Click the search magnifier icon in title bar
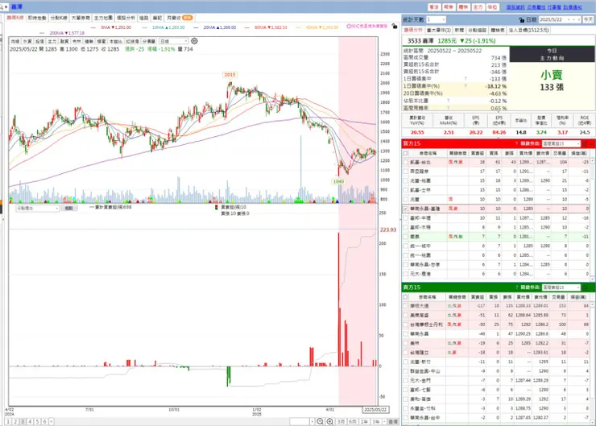This screenshot has height=426, width=596. tap(3, 6)
